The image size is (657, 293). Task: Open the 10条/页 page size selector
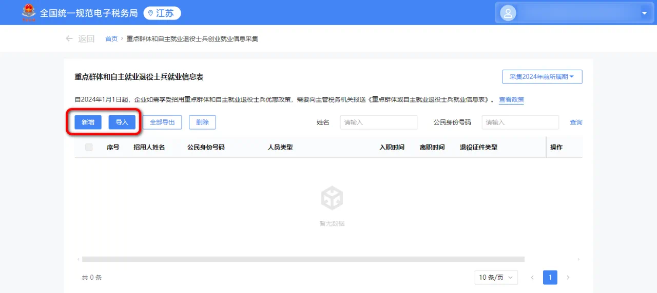click(x=496, y=278)
